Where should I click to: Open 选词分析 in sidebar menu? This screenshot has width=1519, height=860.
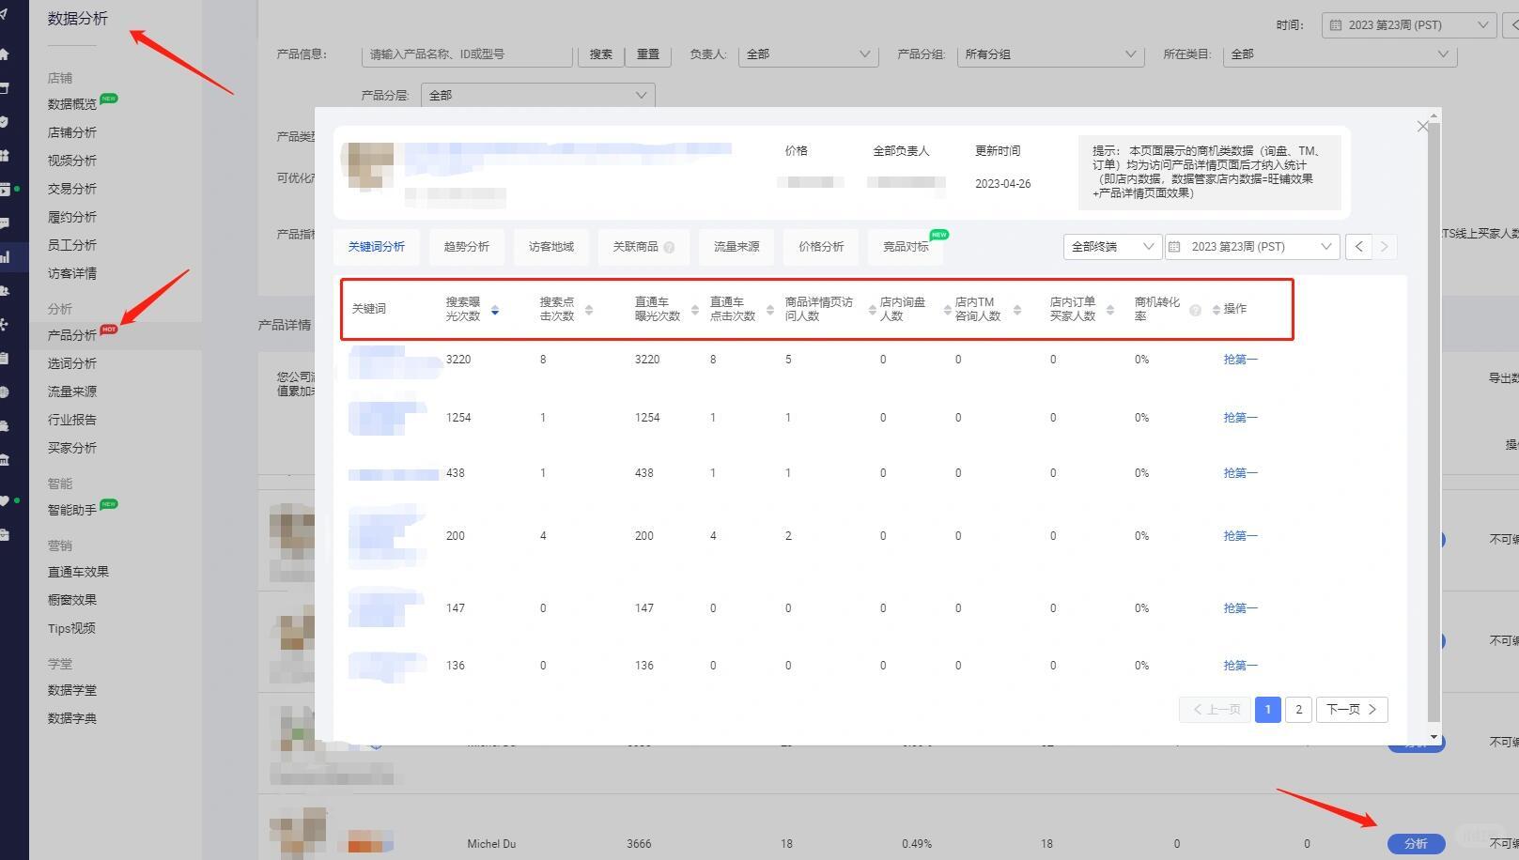click(72, 363)
